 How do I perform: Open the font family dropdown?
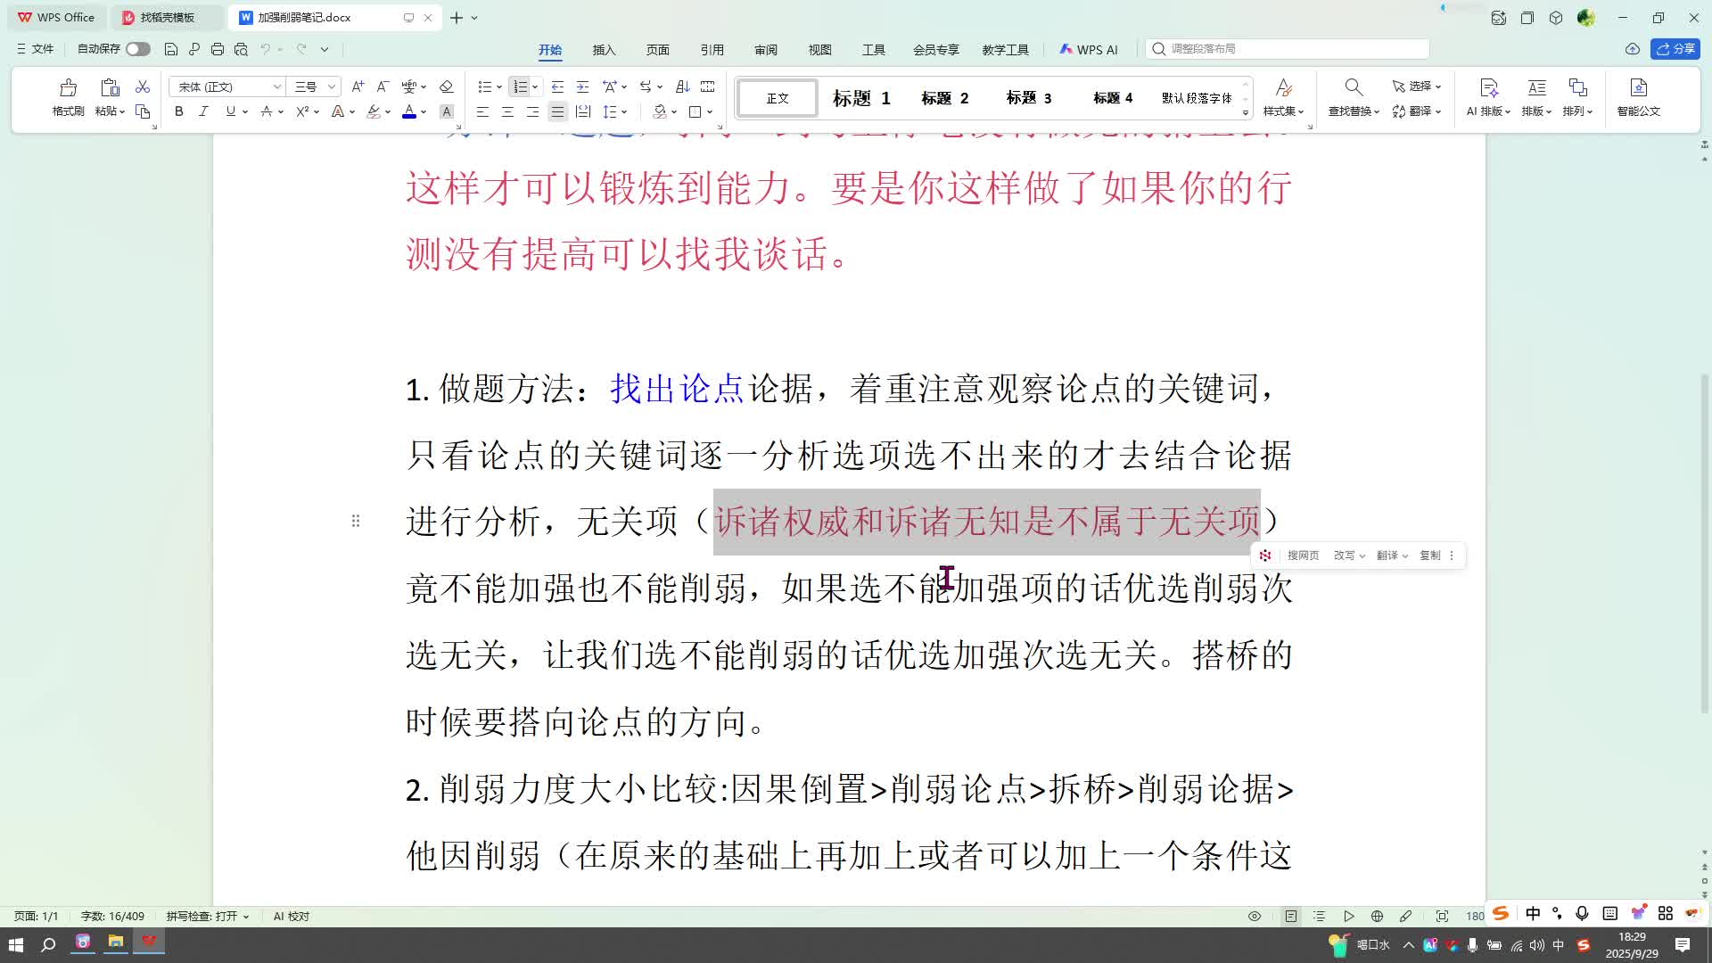226,86
